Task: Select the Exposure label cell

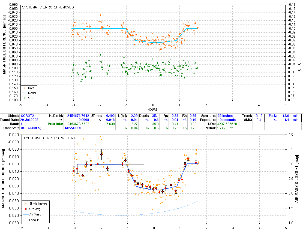Action: (x=208, y=120)
